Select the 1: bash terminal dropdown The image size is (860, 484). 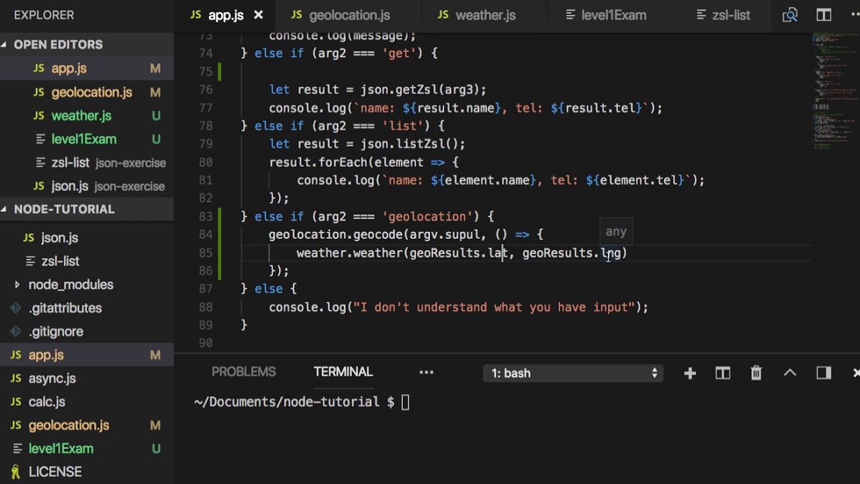pos(573,373)
